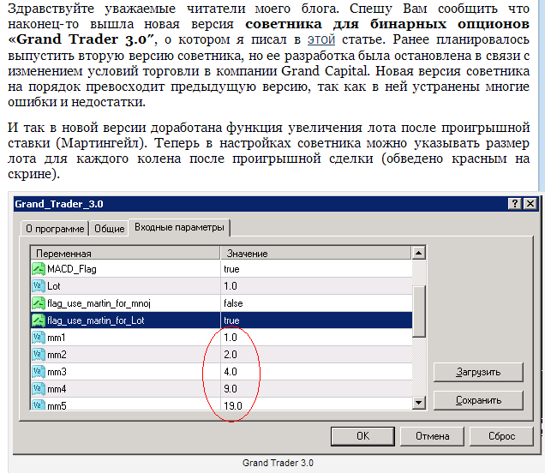Viewport: 545px width, 473px height.
Task: Click the Переменная column header
Action: pyautogui.click(x=125, y=254)
